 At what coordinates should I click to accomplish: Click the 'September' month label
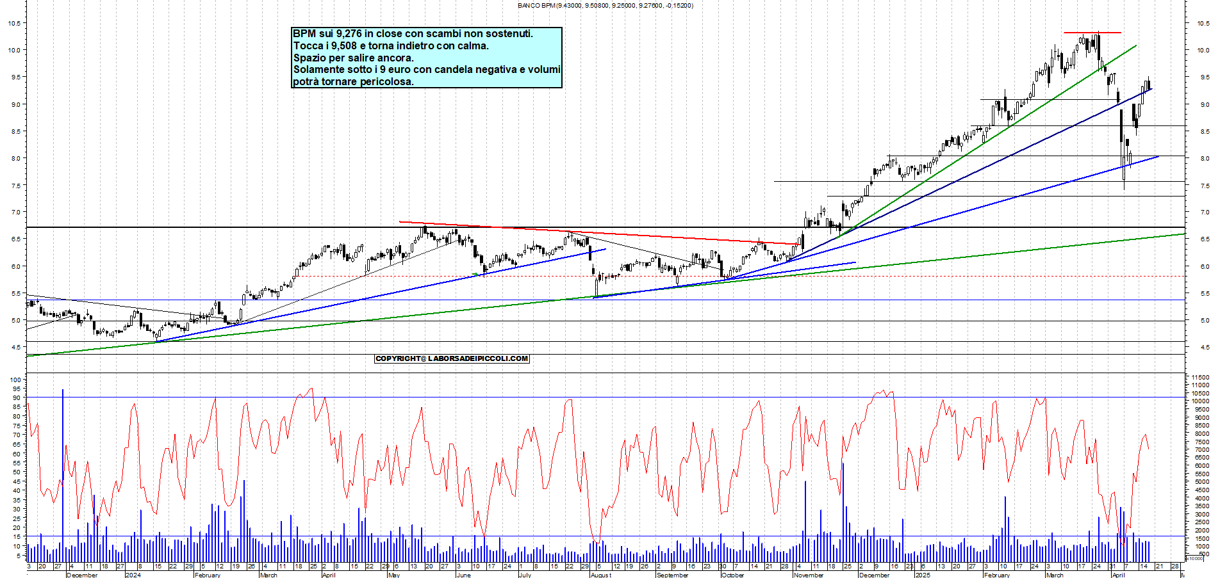click(x=672, y=575)
